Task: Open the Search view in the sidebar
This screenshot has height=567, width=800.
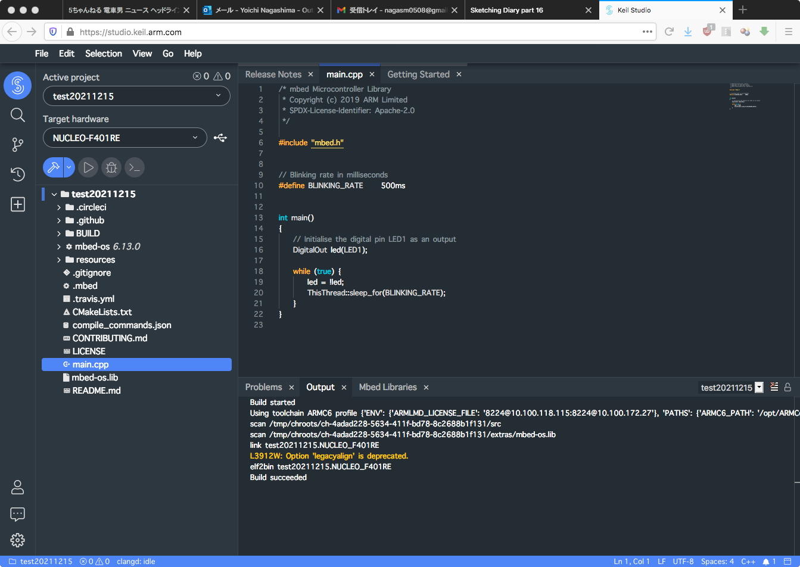Action: (18, 115)
